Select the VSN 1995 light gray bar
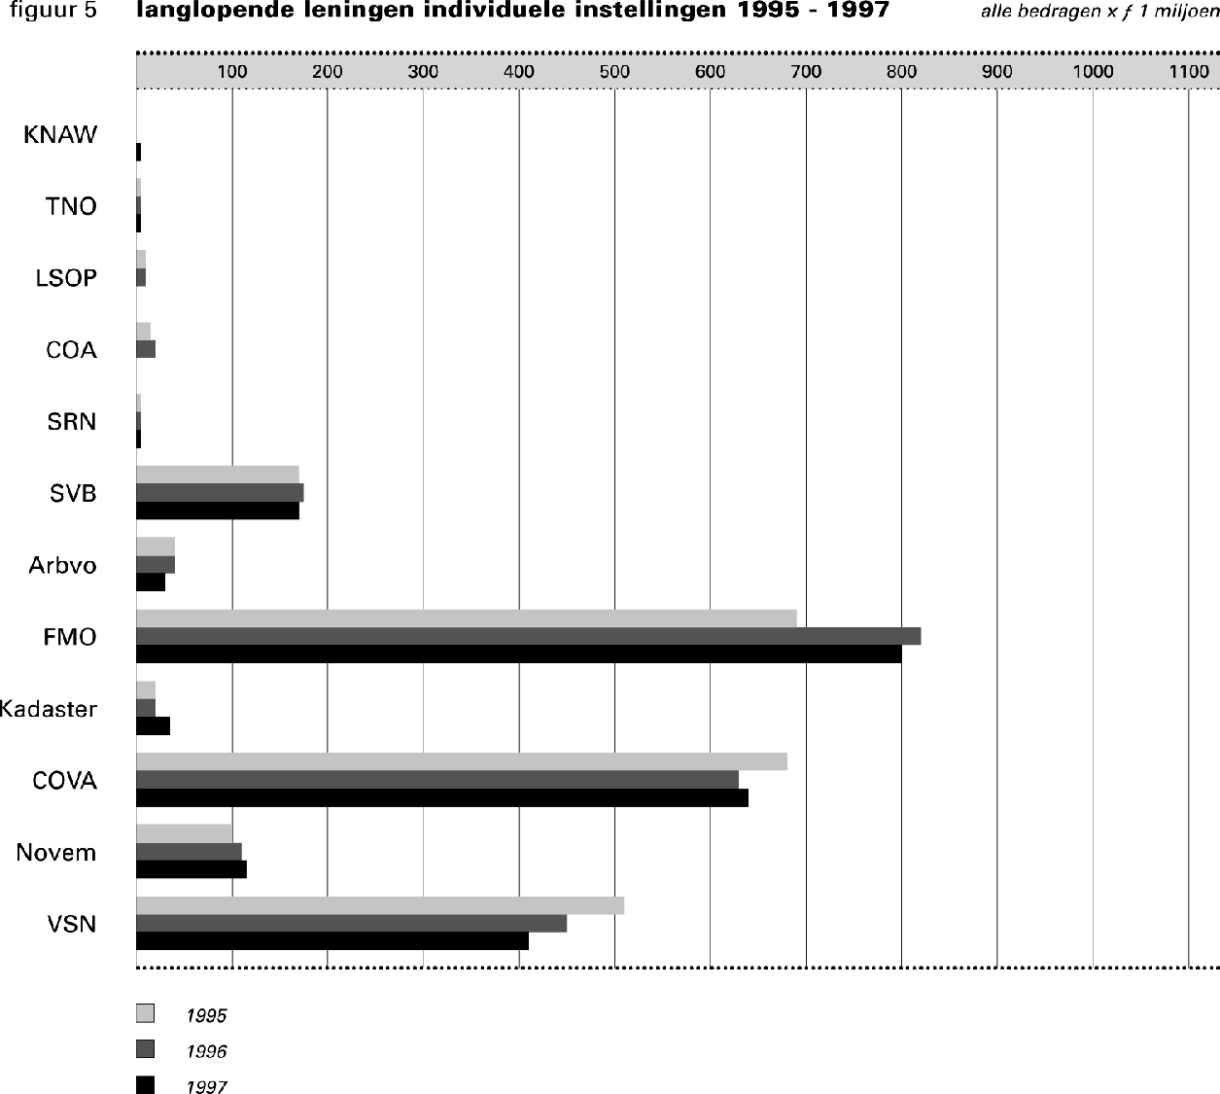 [x=379, y=905]
